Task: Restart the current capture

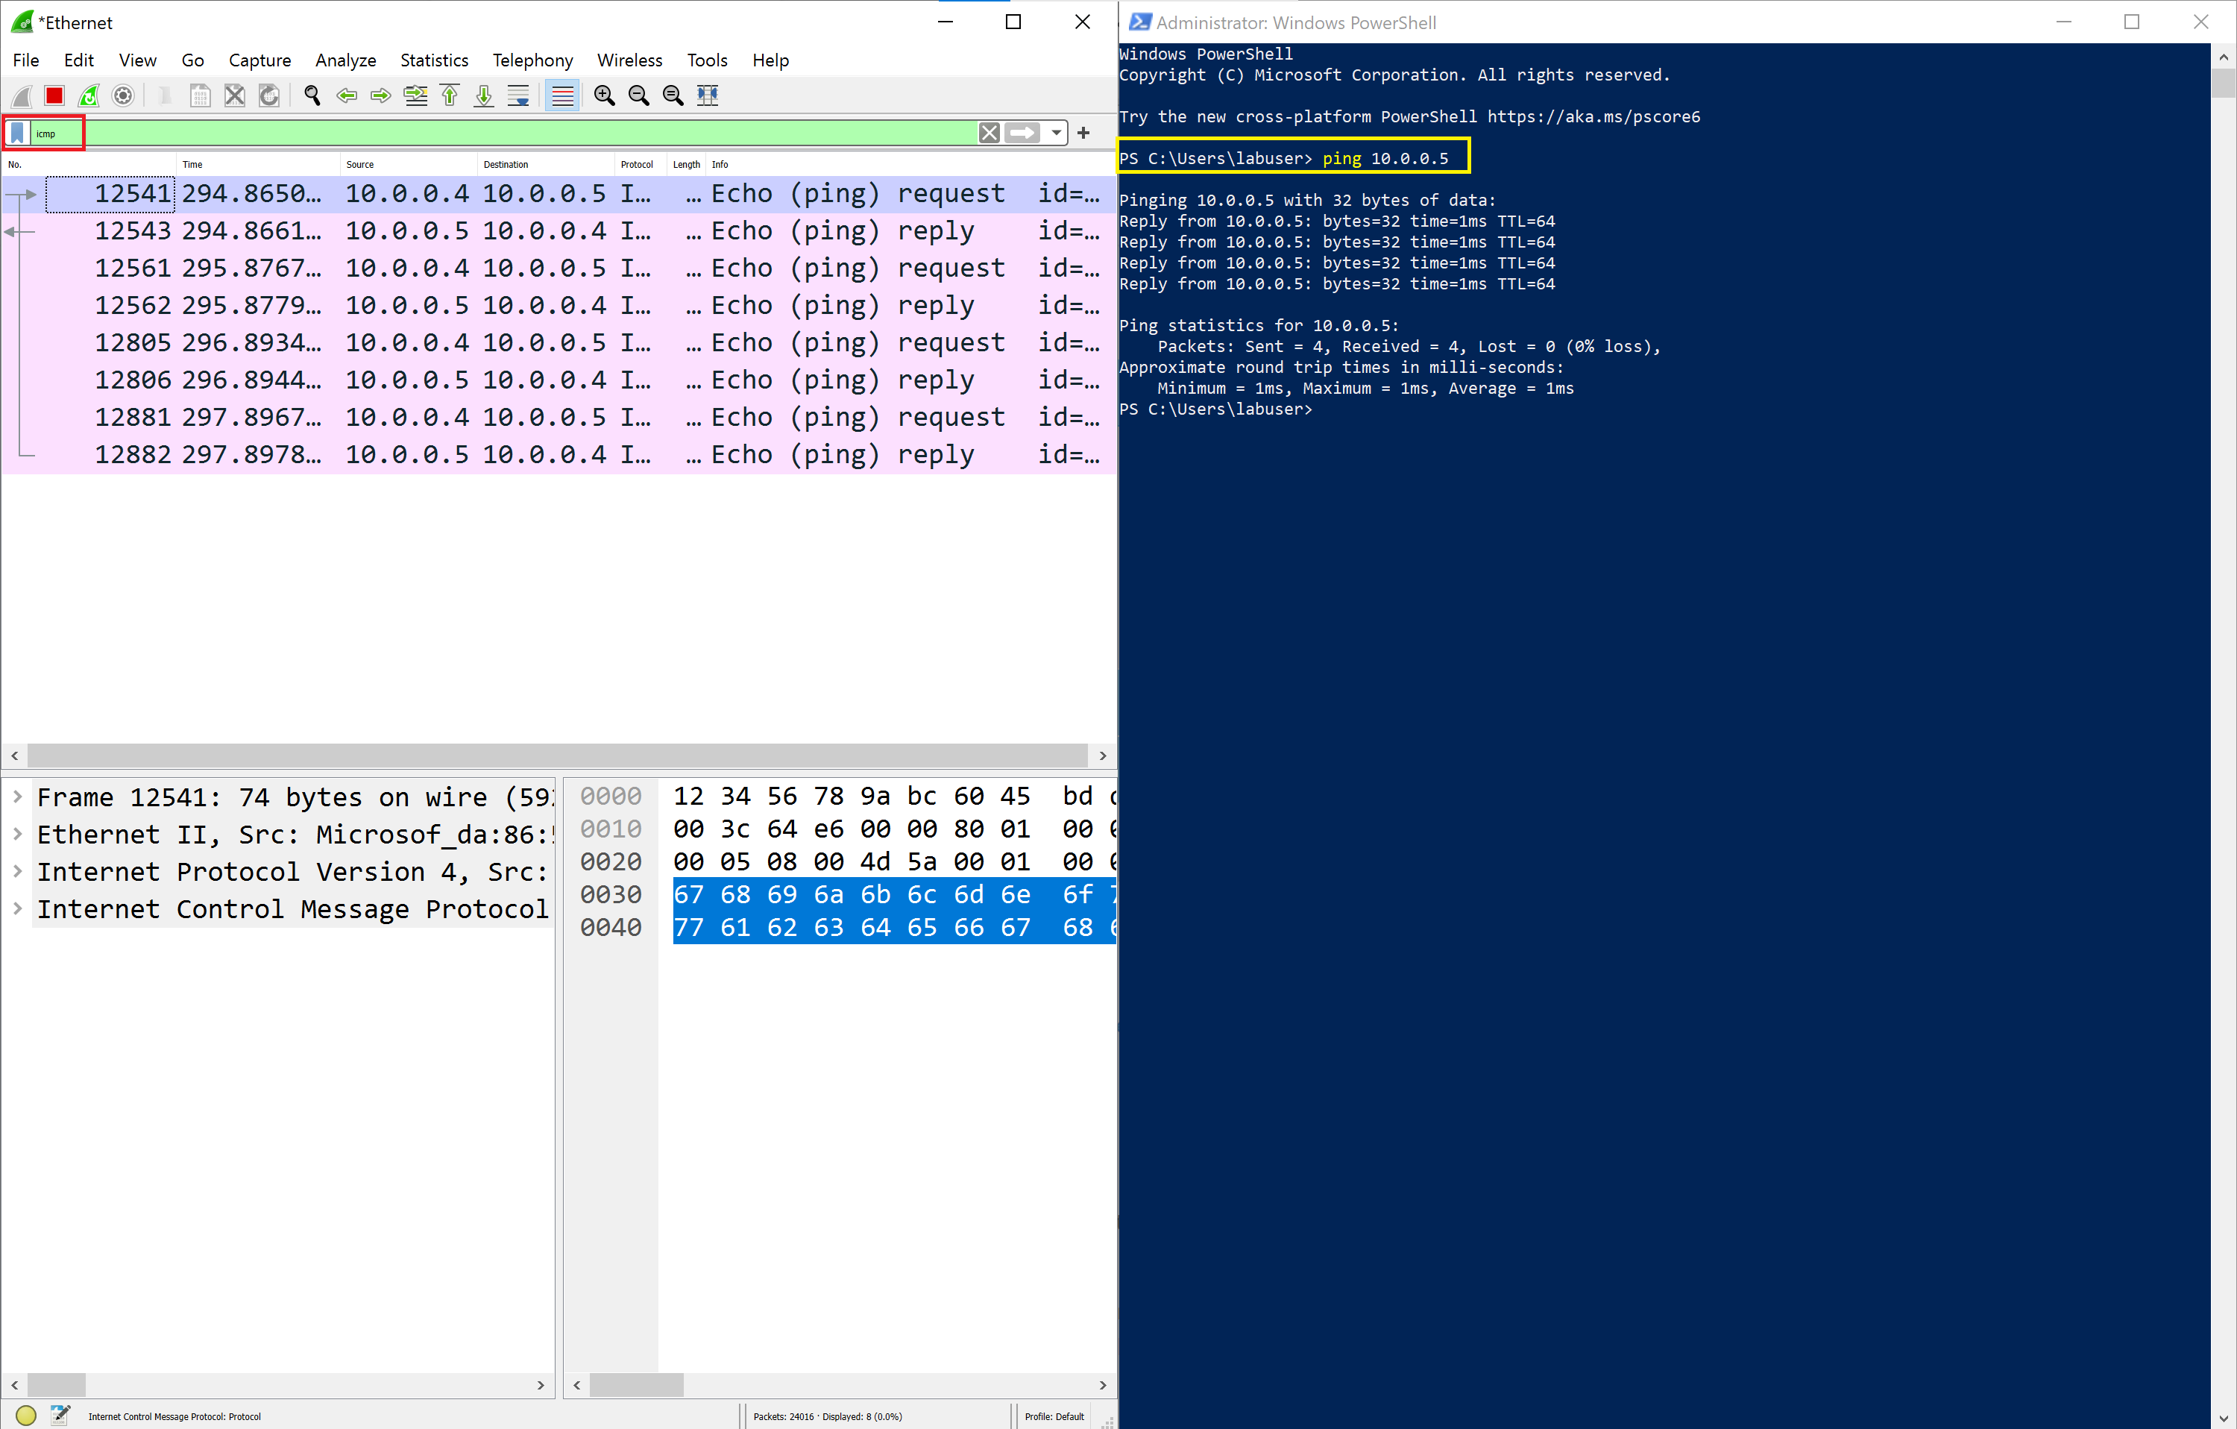Action: [89, 95]
